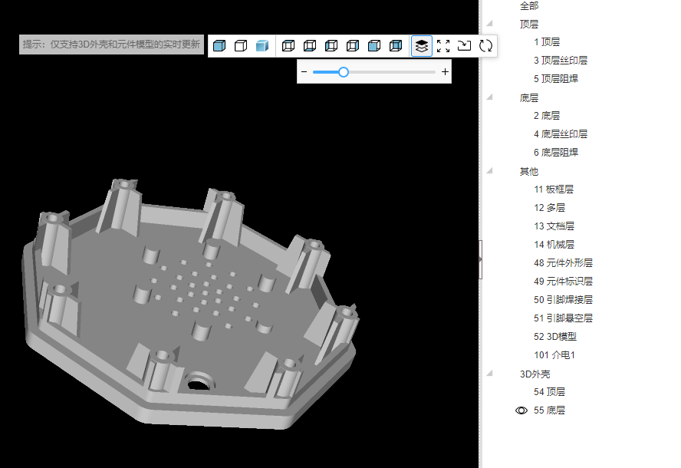Select layer 52 3D模型
This screenshot has height=468, width=681.
pyautogui.click(x=555, y=336)
